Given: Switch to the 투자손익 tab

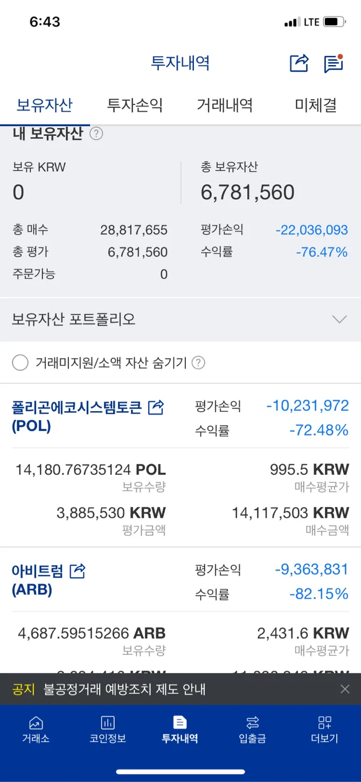Looking at the screenshot, I should [135, 105].
